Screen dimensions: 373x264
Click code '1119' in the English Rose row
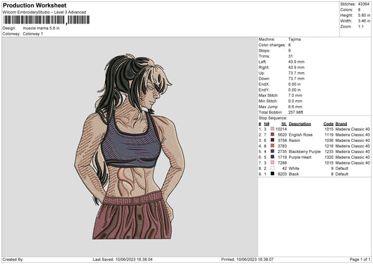pos(329,135)
